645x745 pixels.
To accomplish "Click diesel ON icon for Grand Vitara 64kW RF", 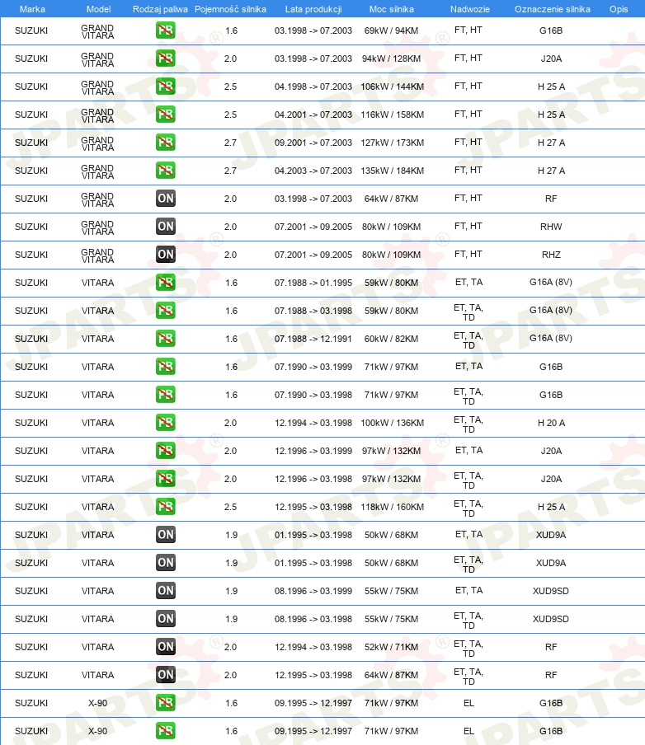I will coord(166,199).
